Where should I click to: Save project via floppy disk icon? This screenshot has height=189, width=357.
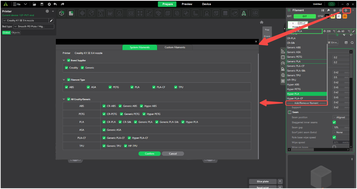coord(42,4)
